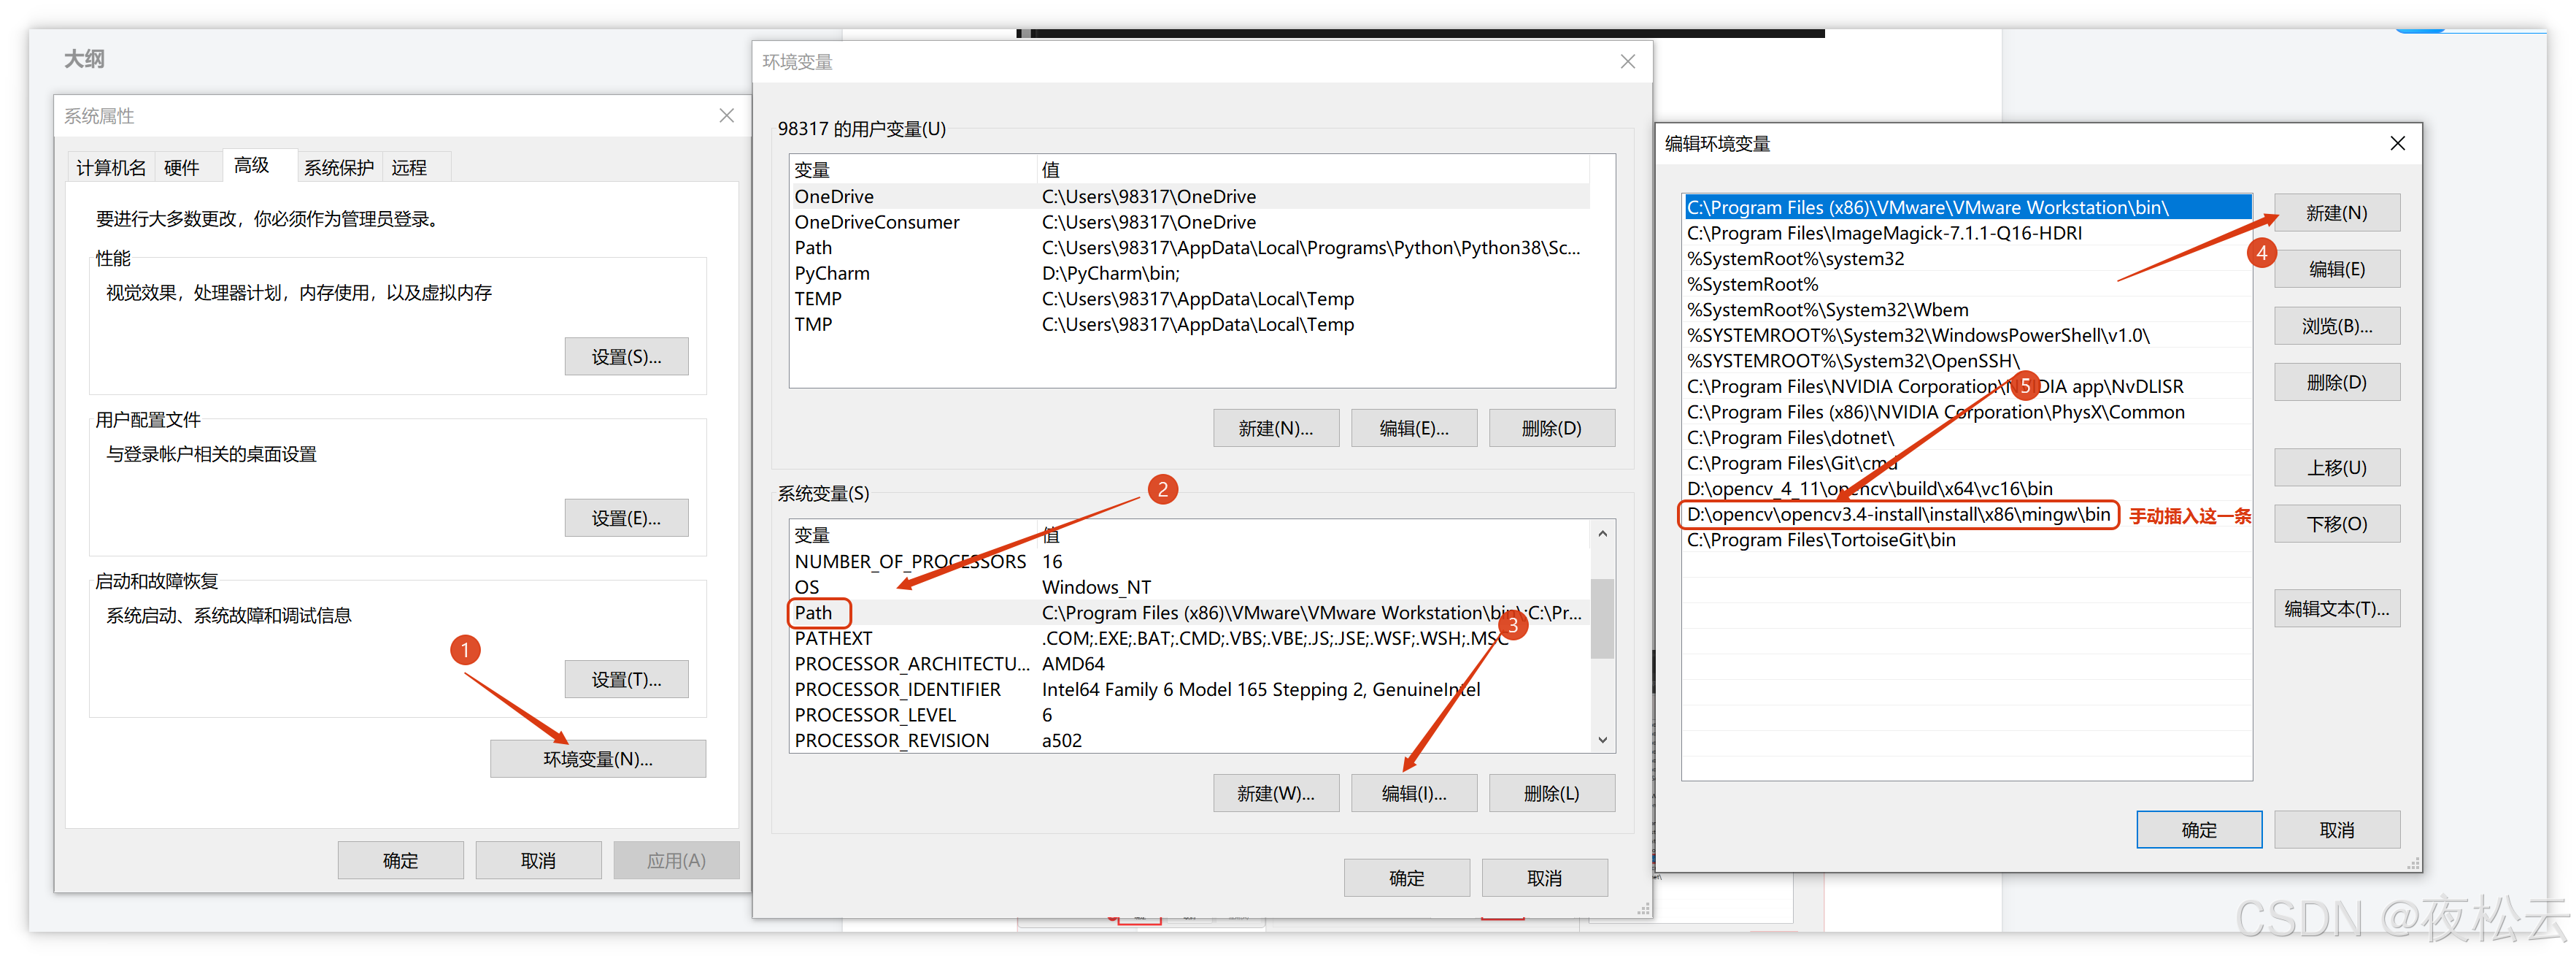The height and width of the screenshot is (961, 2576).
Task: Switch to the 计算机名 tab
Action: pos(111,168)
